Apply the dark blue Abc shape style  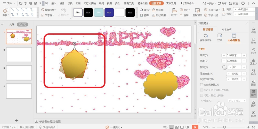[109, 12]
